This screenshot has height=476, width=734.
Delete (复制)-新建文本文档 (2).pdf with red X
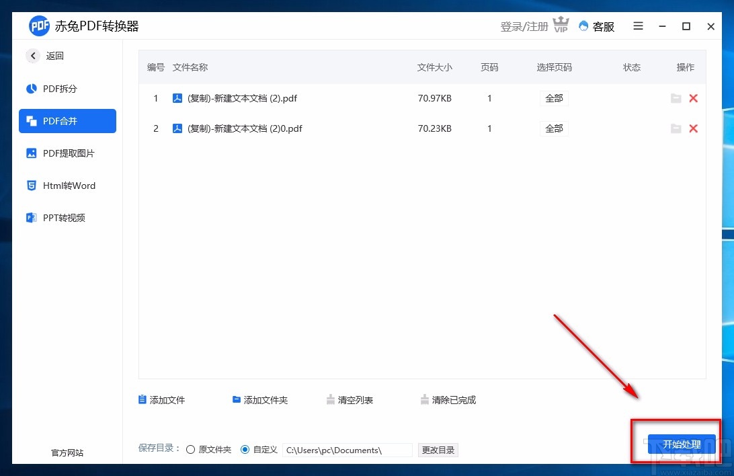[693, 98]
